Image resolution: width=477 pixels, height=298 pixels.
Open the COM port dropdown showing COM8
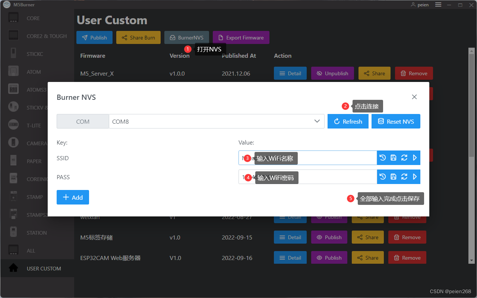[217, 121]
